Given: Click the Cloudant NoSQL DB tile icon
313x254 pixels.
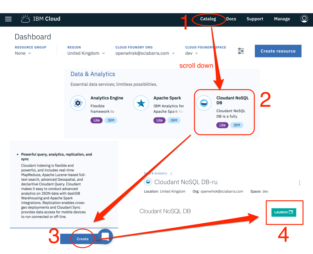Looking at the screenshot, I should point(204,103).
